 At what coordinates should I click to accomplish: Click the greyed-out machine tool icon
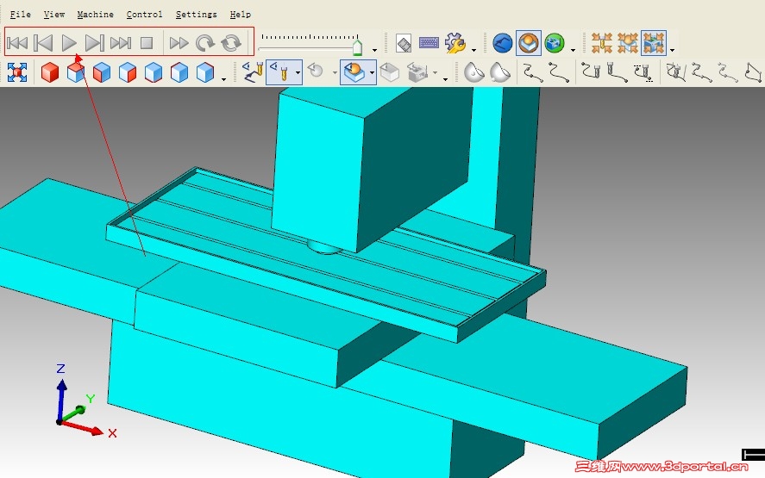(417, 72)
